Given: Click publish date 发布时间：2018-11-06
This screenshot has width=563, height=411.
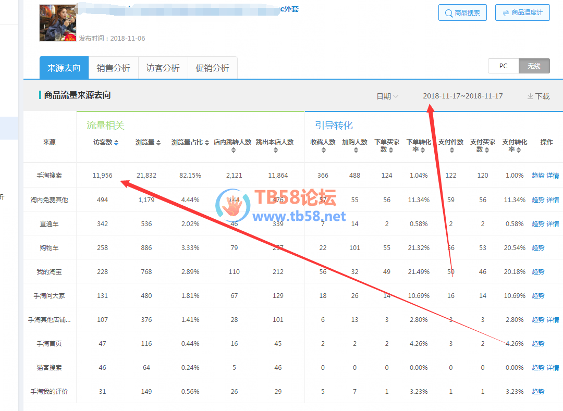Looking at the screenshot, I should pyautogui.click(x=112, y=39).
